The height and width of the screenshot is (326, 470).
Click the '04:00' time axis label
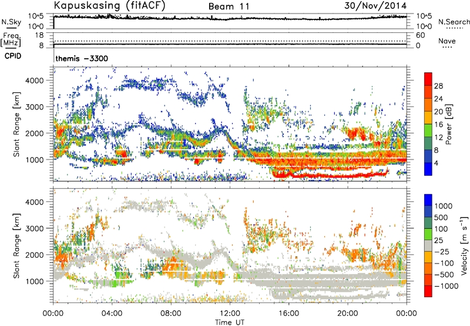point(112,314)
